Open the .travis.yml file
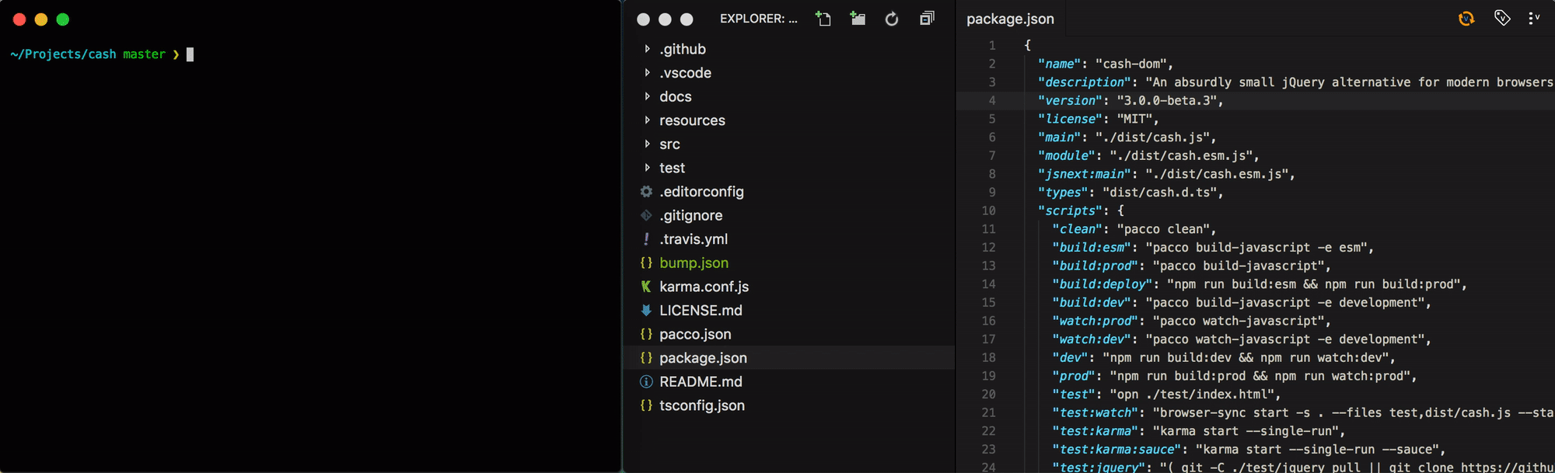The image size is (1555, 473). [x=789, y=239]
